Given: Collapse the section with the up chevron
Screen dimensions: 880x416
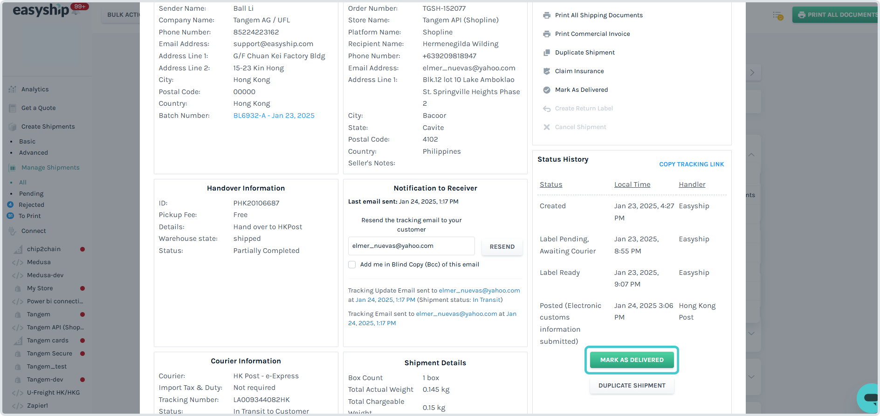Looking at the screenshot, I should [751, 155].
